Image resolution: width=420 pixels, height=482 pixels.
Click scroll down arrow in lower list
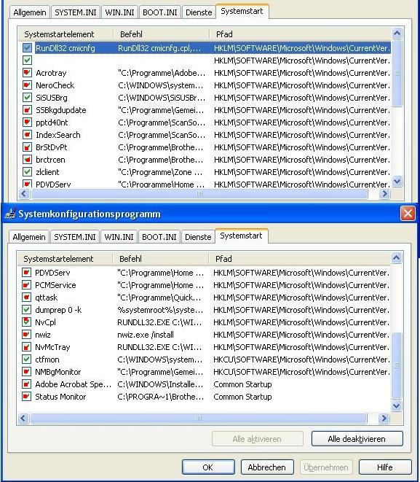(397, 405)
